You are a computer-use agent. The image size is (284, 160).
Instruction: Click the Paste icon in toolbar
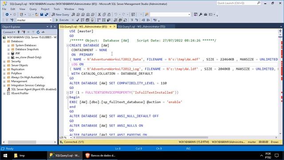(x=109, y=15)
